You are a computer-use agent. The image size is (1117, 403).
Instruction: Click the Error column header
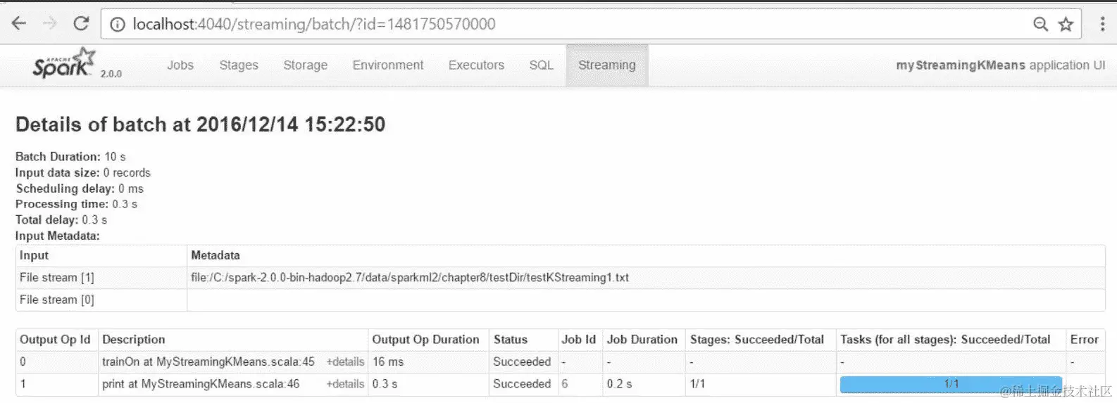point(1085,340)
